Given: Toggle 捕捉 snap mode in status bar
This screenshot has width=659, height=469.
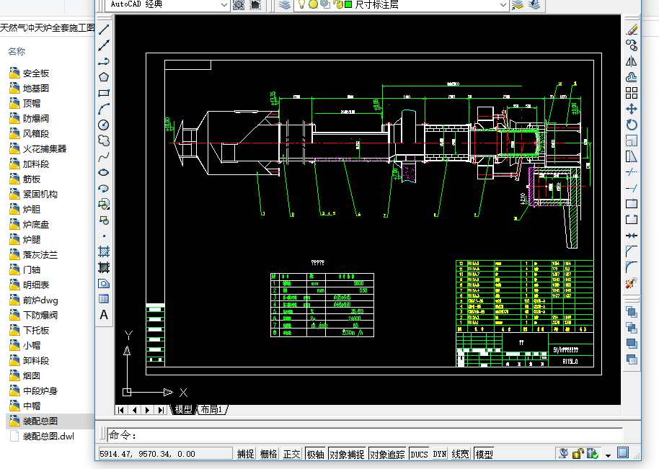Looking at the screenshot, I should (245, 454).
